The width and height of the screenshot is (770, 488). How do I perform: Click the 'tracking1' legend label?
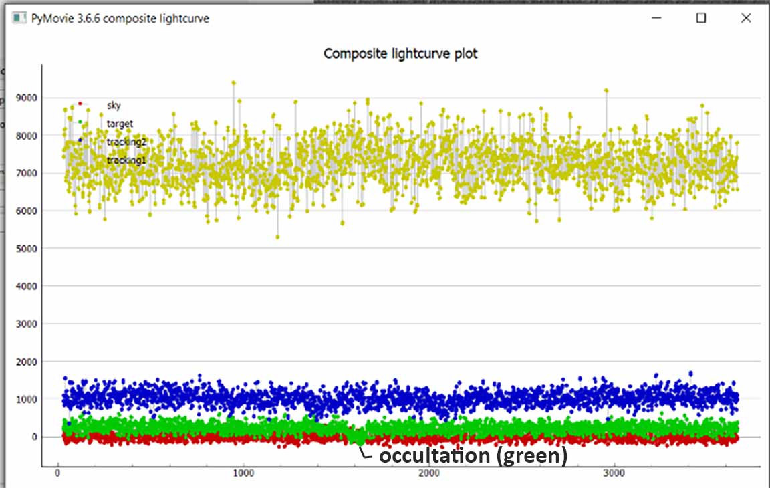[x=127, y=160]
